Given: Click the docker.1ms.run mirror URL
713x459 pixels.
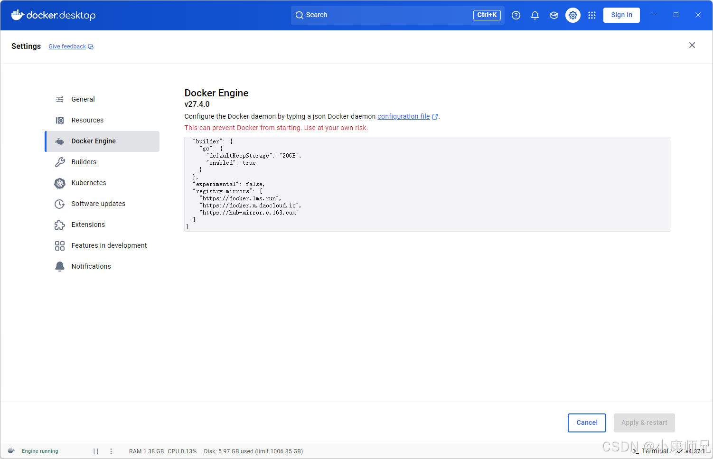Looking at the screenshot, I should tap(241, 198).
